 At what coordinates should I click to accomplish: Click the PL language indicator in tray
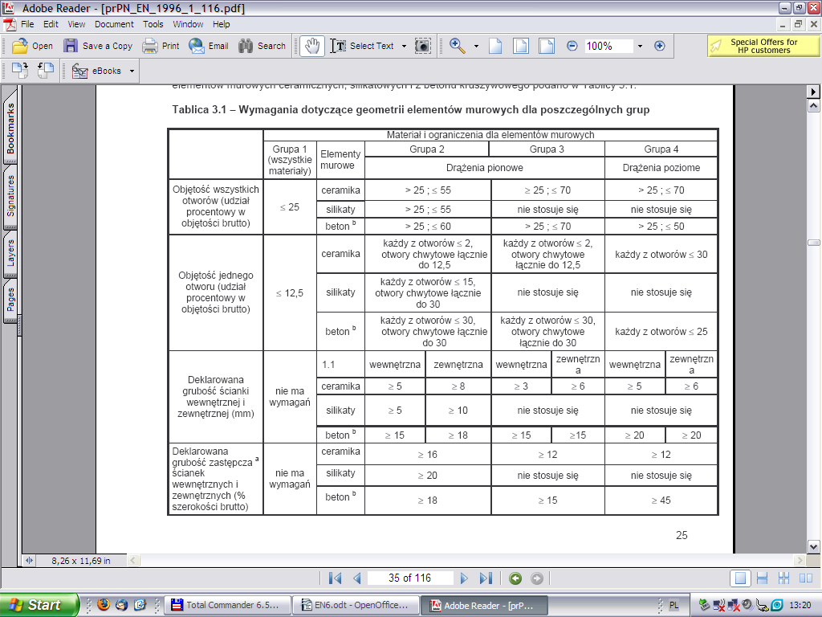[673, 606]
